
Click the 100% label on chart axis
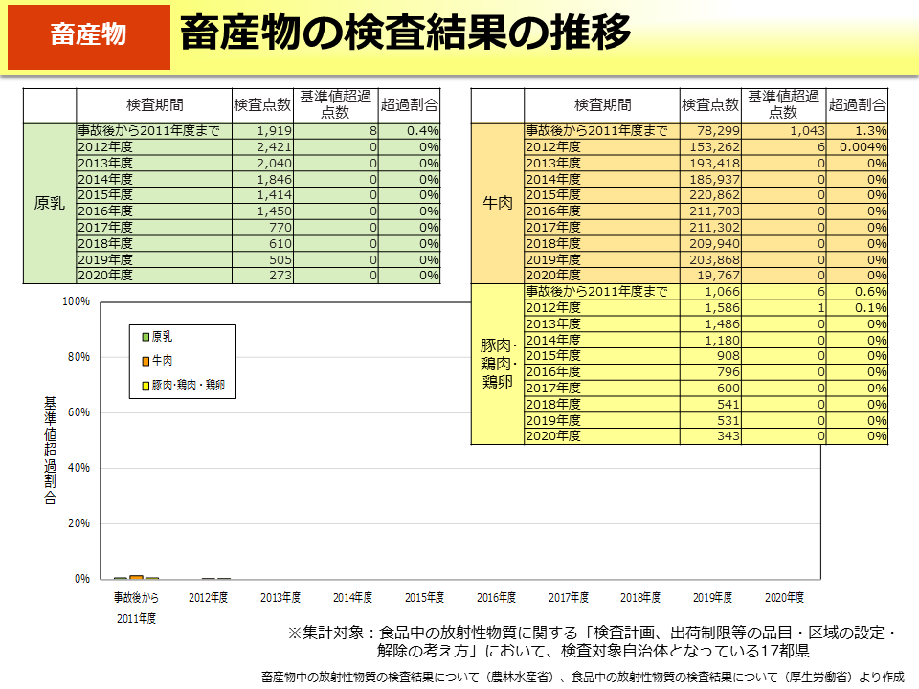coord(76,301)
